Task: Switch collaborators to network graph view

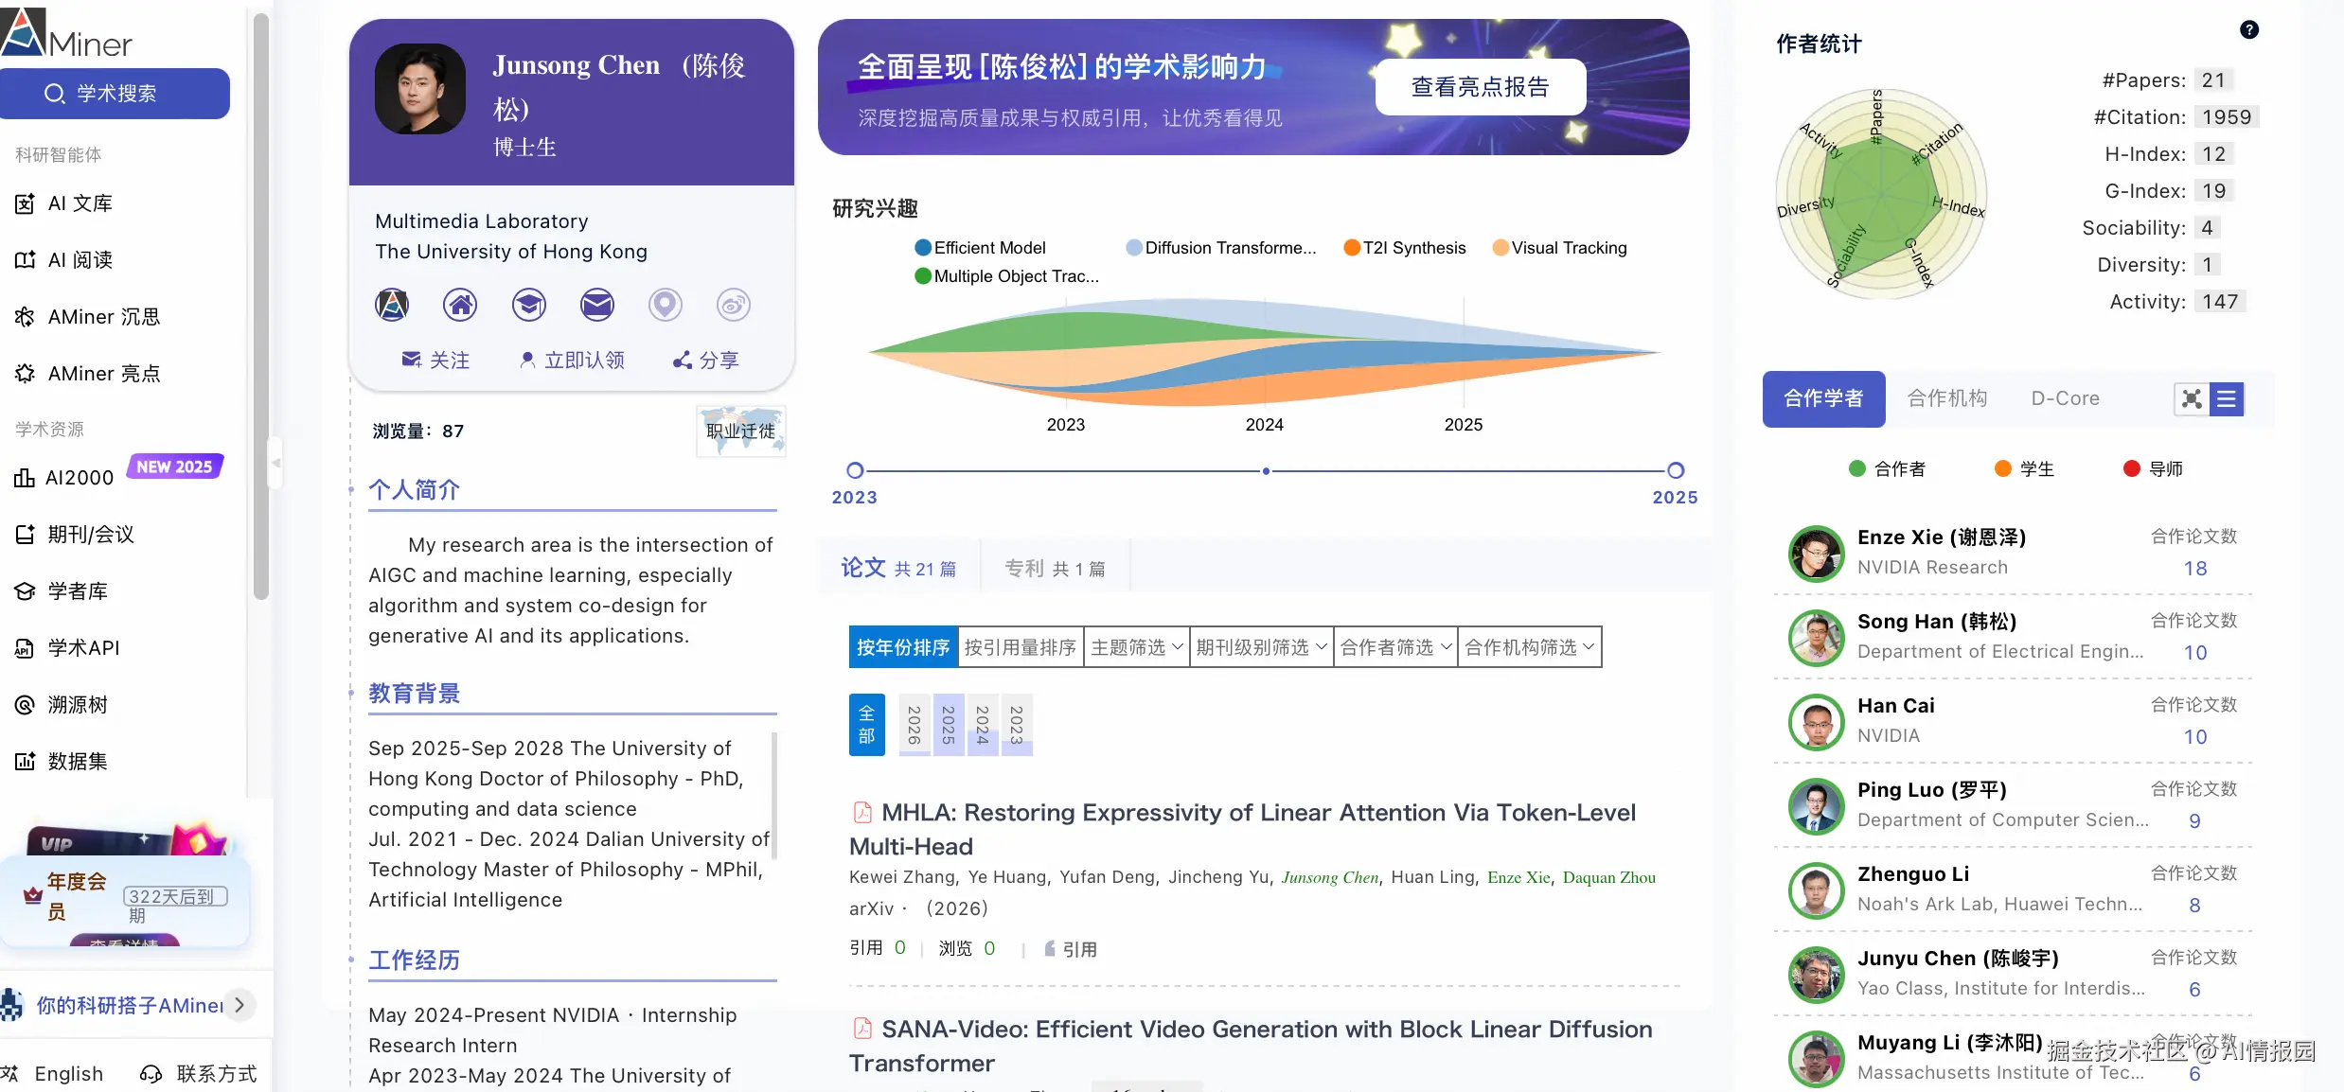Action: [x=2191, y=398]
